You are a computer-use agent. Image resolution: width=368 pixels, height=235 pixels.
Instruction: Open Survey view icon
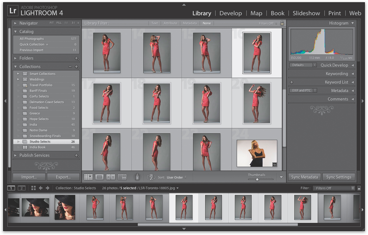click(122, 177)
